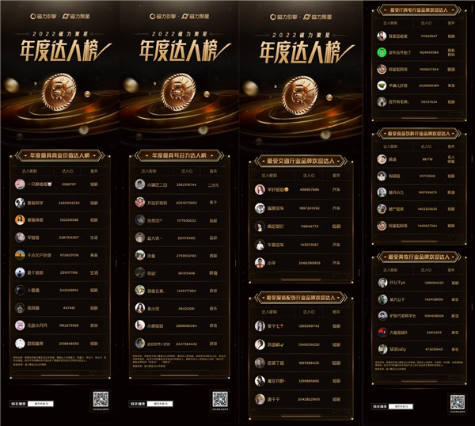
Task: Click the QR code on the far-right poster
Action: [457, 401]
